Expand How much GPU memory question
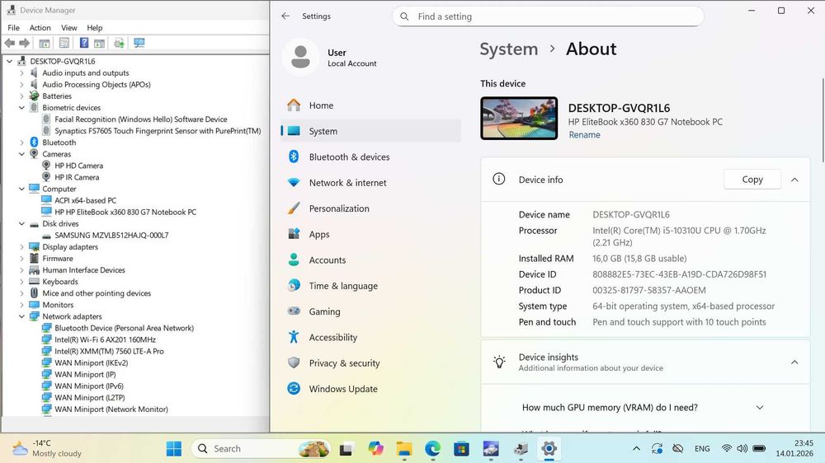Image resolution: width=825 pixels, height=463 pixels. pyautogui.click(x=759, y=407)
